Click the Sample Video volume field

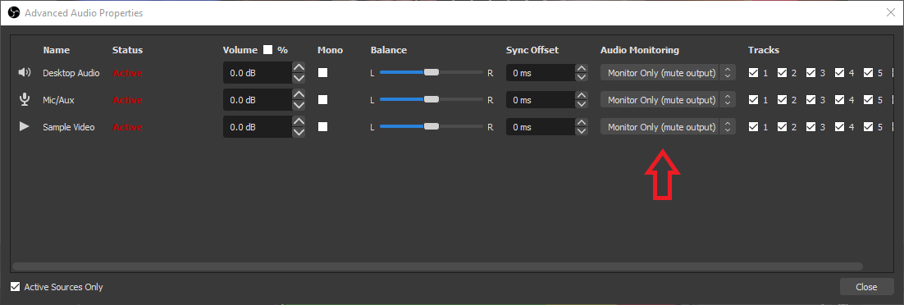[x=258, y=126]
